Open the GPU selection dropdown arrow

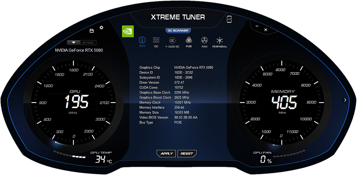click(x=74, y=42)
